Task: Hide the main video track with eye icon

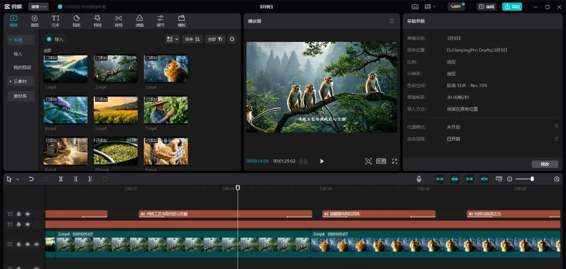Action: click(x=27, y=244)
